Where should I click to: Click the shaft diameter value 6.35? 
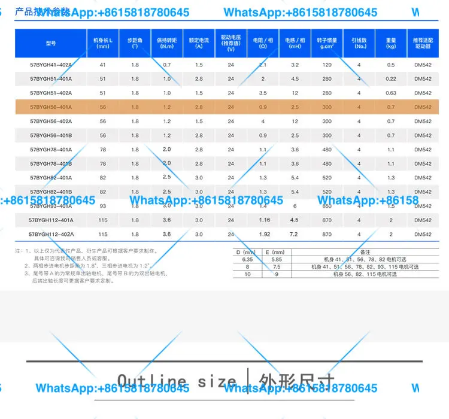coord(247,259)
